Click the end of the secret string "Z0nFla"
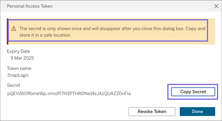This screenshot has height=121, width=222. [x=124, y=94]
